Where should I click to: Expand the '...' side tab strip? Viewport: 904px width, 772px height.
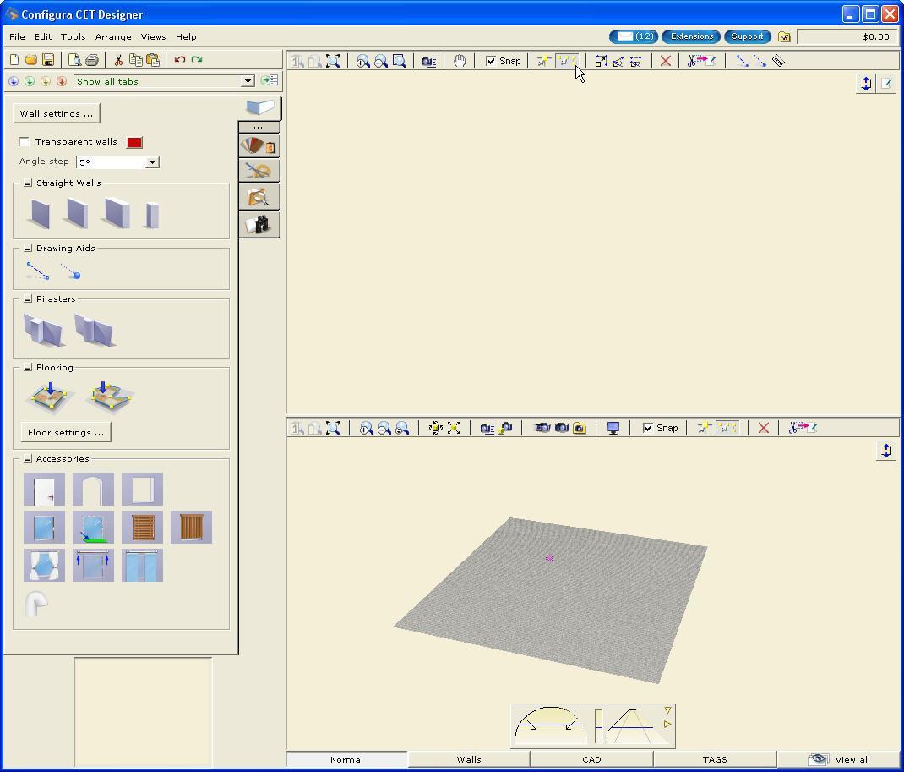259,127
